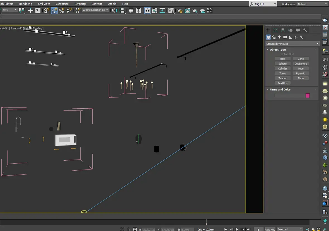The height and width of the screenshot is (231, 329).
Task: Enable the AutoGrid checkbox
Action: click(x=282, y=54)
